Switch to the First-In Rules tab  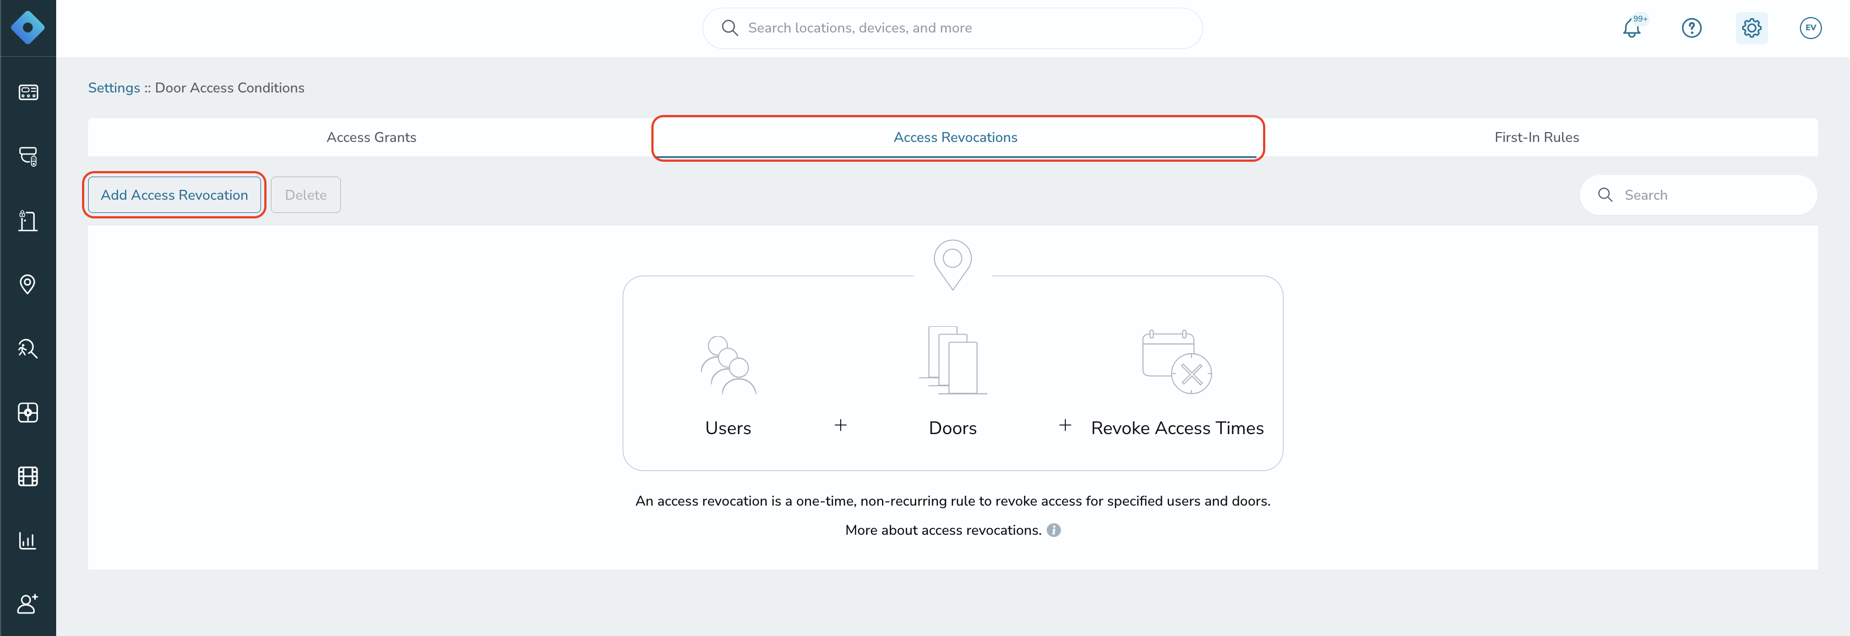[1536, 137]
